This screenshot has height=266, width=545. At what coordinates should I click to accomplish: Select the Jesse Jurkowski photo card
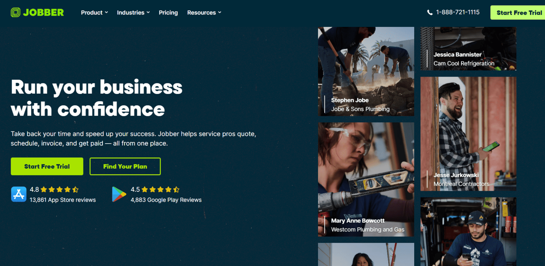click(x=468, y=134)
